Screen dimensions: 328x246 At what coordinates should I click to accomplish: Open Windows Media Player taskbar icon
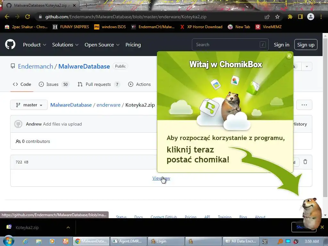[x=52, y=241]
